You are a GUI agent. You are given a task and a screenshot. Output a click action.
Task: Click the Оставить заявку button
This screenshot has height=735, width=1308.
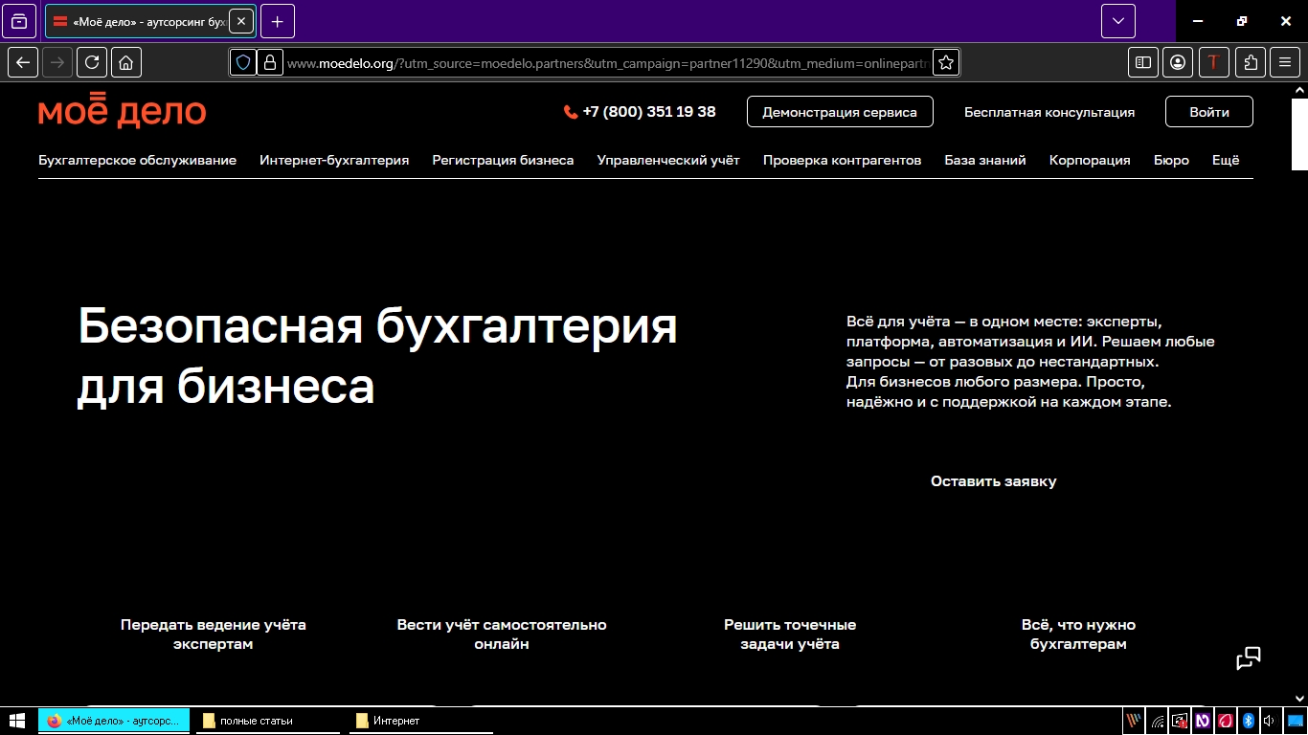pos(994,481)
